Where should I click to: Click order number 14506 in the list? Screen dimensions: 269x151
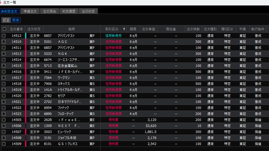(16, 126)
